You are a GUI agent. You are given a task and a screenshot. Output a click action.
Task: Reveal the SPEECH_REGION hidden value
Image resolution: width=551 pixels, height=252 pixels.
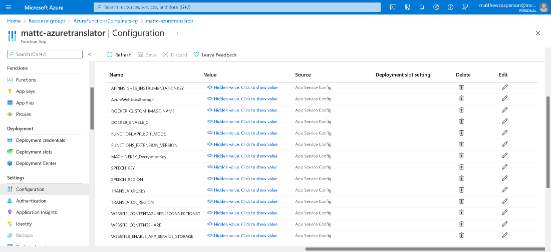[242, 178]
